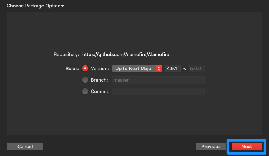Select the Commit rule radio button
This screenshot has height=156, width=269.
[85, 91]
